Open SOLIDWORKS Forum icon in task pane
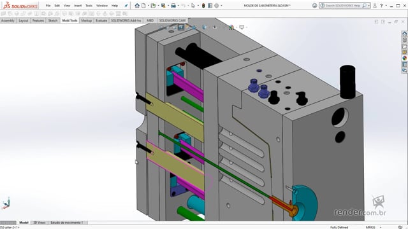 (x=404, y=70)
